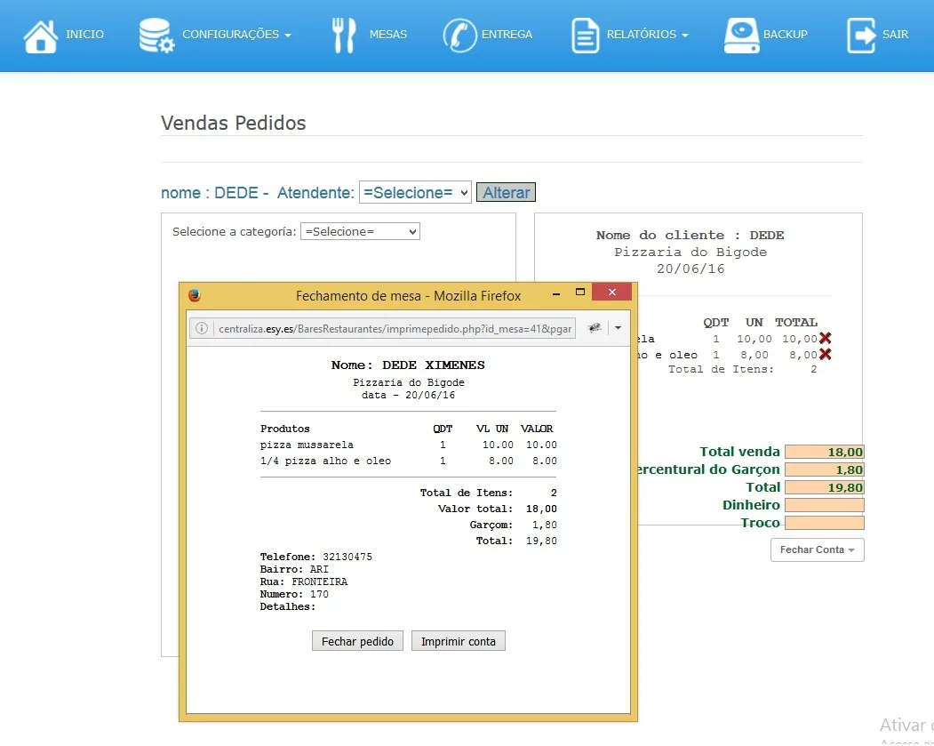The width and height of the screenshot is (934, 746).
Task: Click Nome: DEDE XIMENES heading
Action: pos(408,365)
